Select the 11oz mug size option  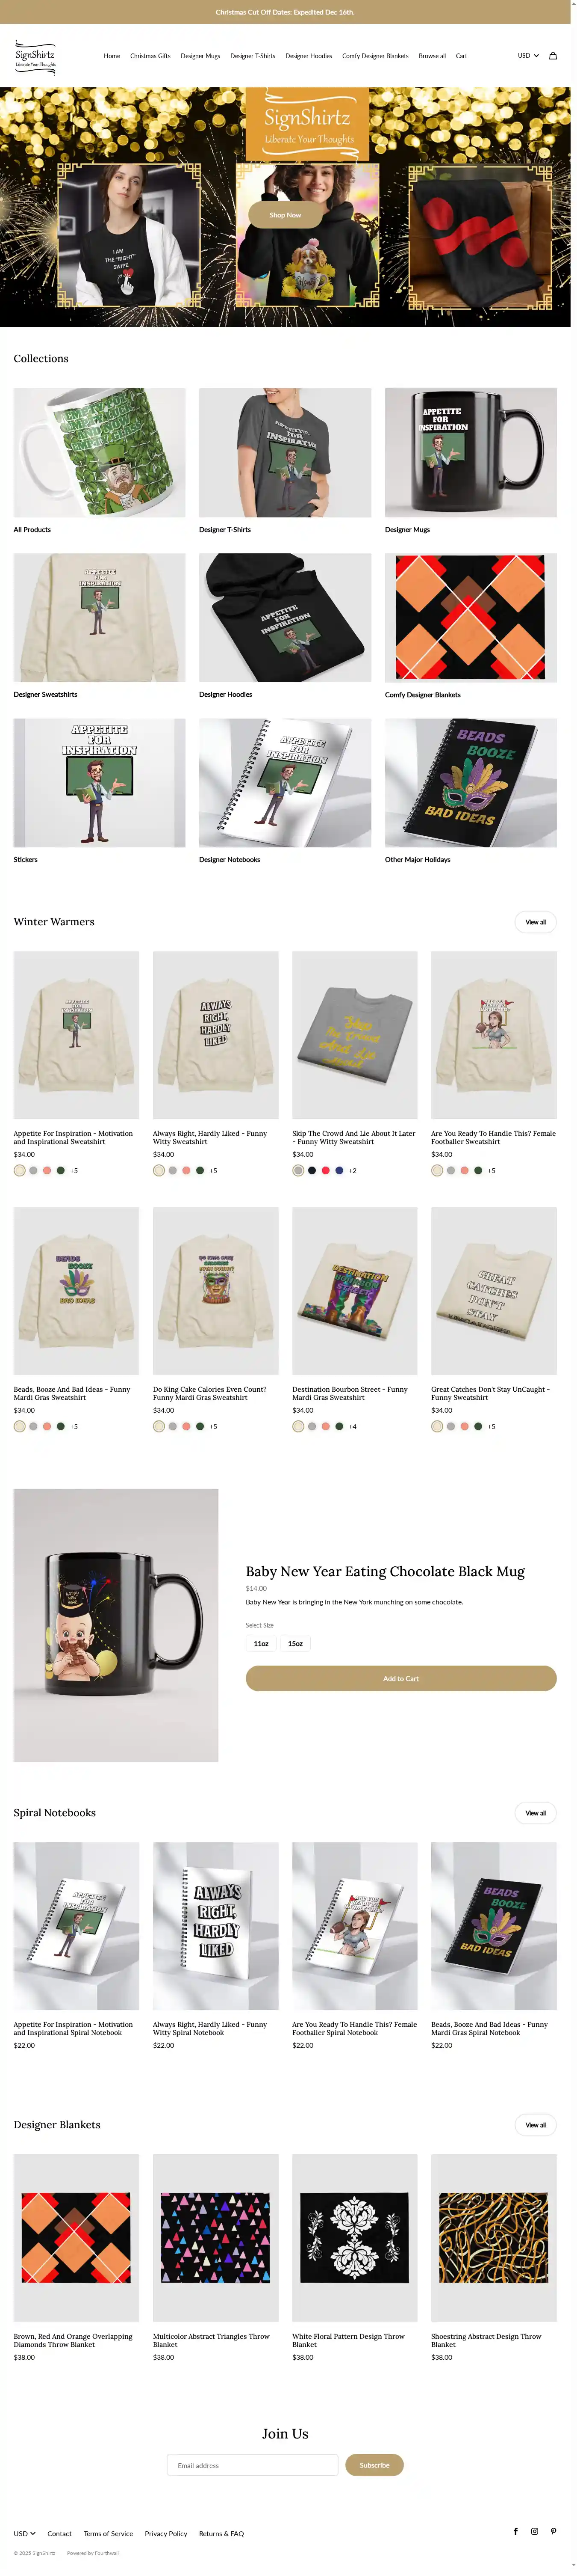coord(261,1643)
